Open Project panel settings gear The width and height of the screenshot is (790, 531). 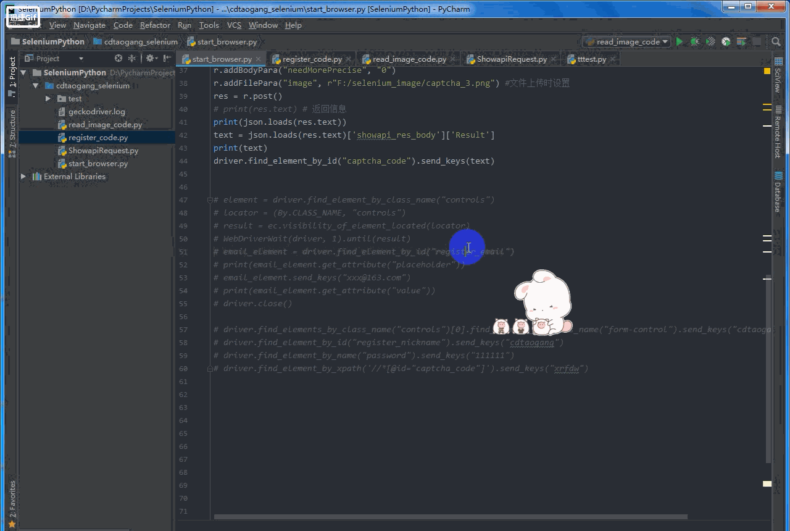click(x=150, y=58)
